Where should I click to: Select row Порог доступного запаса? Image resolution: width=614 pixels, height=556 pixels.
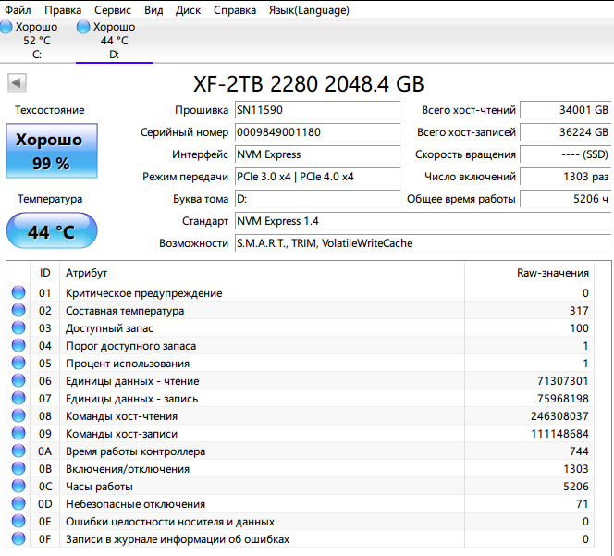tap(301, 346)
